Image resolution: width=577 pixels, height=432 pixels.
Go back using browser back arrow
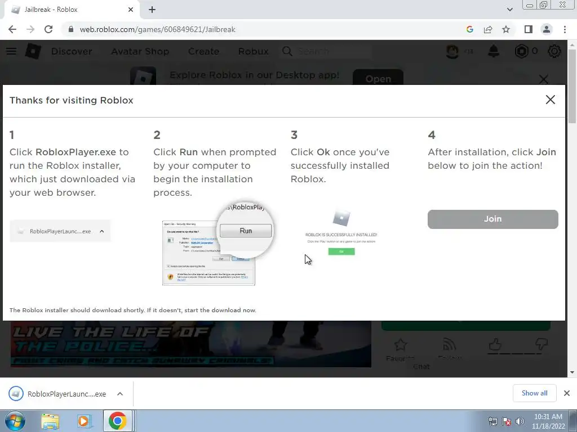tap(12, 29)
